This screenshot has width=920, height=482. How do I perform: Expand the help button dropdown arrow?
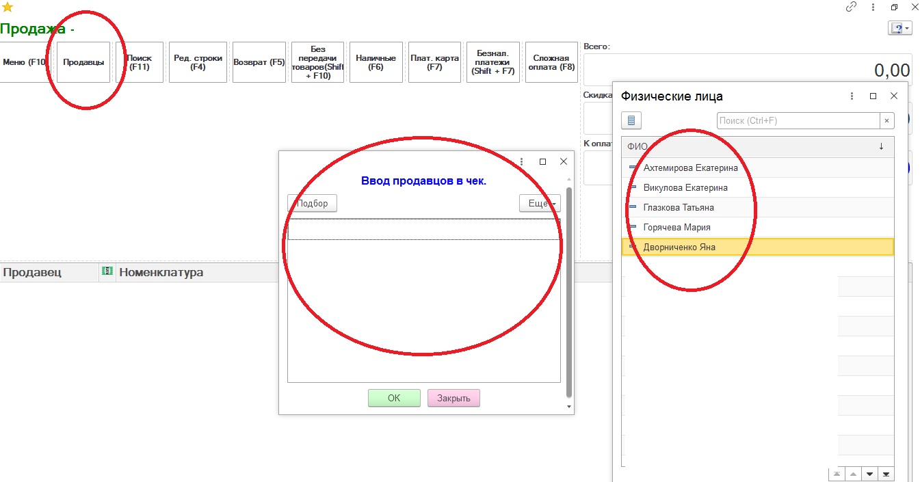[907, 28]
